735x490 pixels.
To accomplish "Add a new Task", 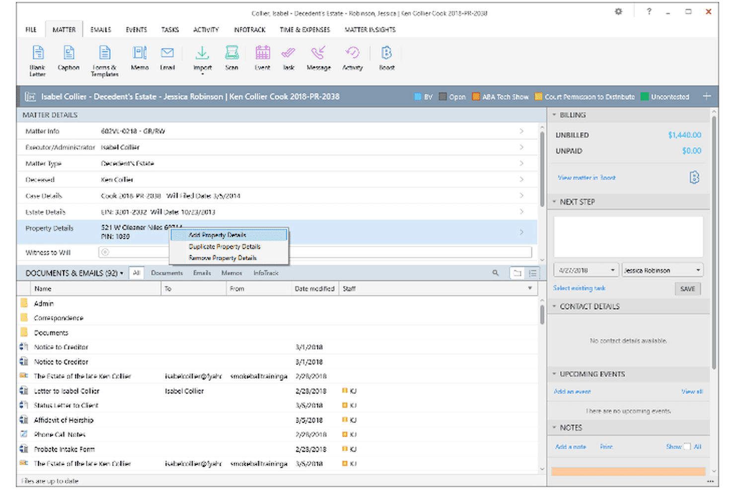I will tap(289, 58).
